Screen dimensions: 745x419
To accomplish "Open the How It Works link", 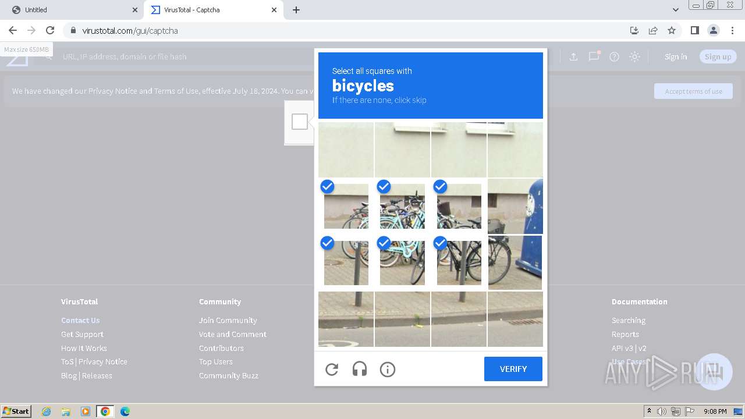I will 84,348.
